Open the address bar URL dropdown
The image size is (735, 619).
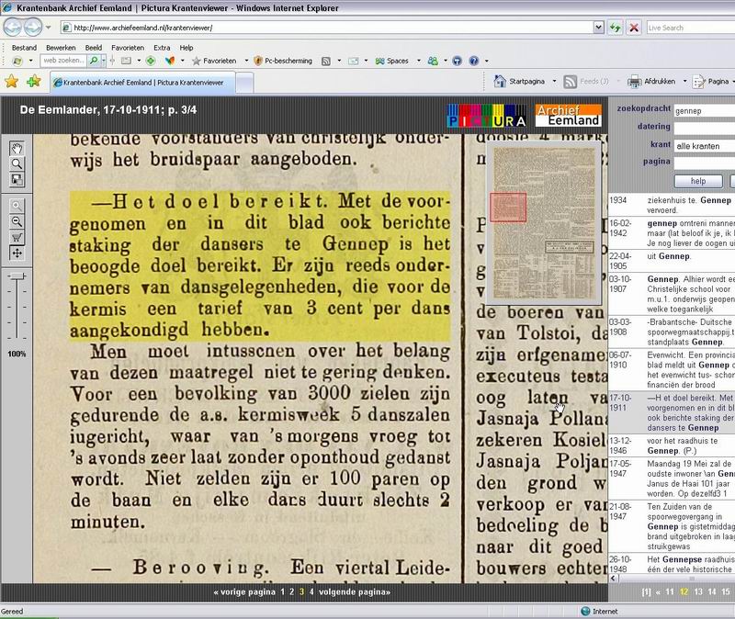pos(598,28)
